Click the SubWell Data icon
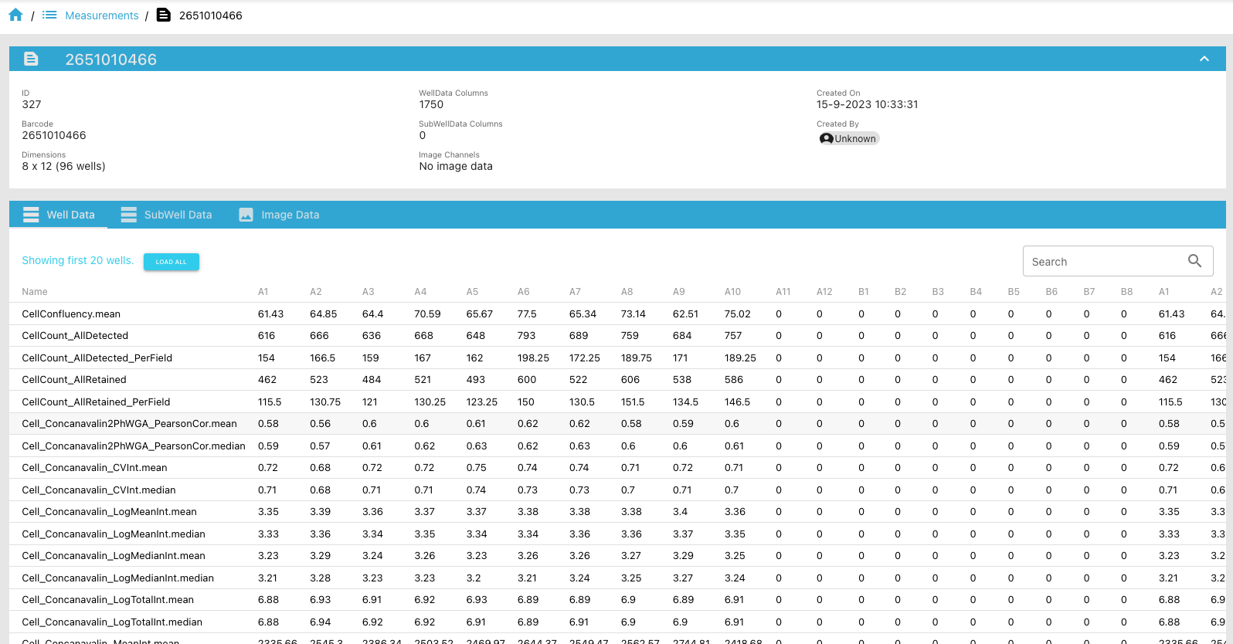 [x=129, y=215]
